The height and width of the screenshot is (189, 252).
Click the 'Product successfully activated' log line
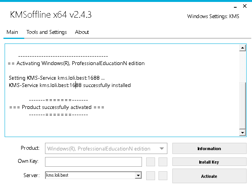[x=57, y=107]
